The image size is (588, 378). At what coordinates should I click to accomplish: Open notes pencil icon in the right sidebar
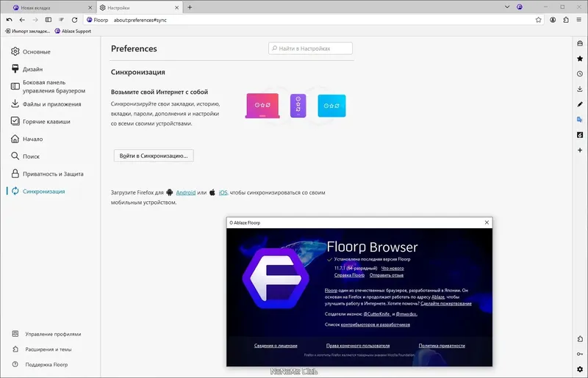pos(580,104)
